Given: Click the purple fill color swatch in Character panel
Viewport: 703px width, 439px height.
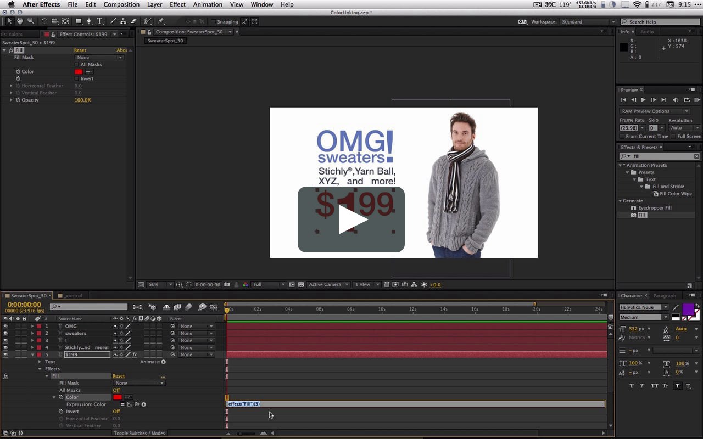Looking at the screenshot, I should 688,309.
